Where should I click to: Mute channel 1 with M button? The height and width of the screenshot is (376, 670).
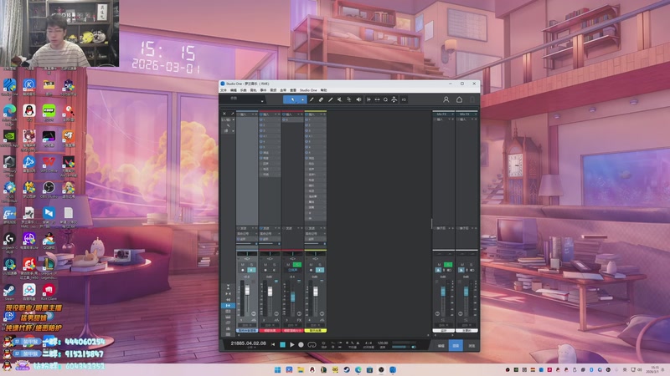click(x=243, y=265)
